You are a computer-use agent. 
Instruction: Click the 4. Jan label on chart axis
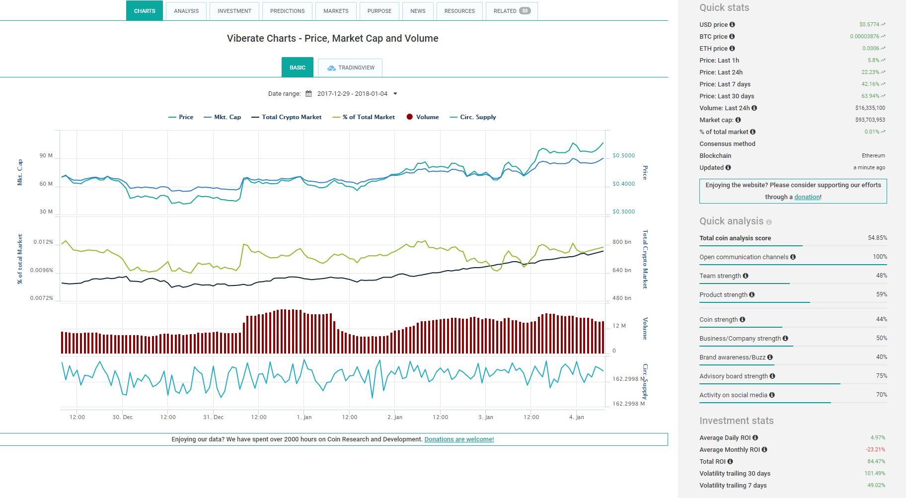(x=577, y=417)
